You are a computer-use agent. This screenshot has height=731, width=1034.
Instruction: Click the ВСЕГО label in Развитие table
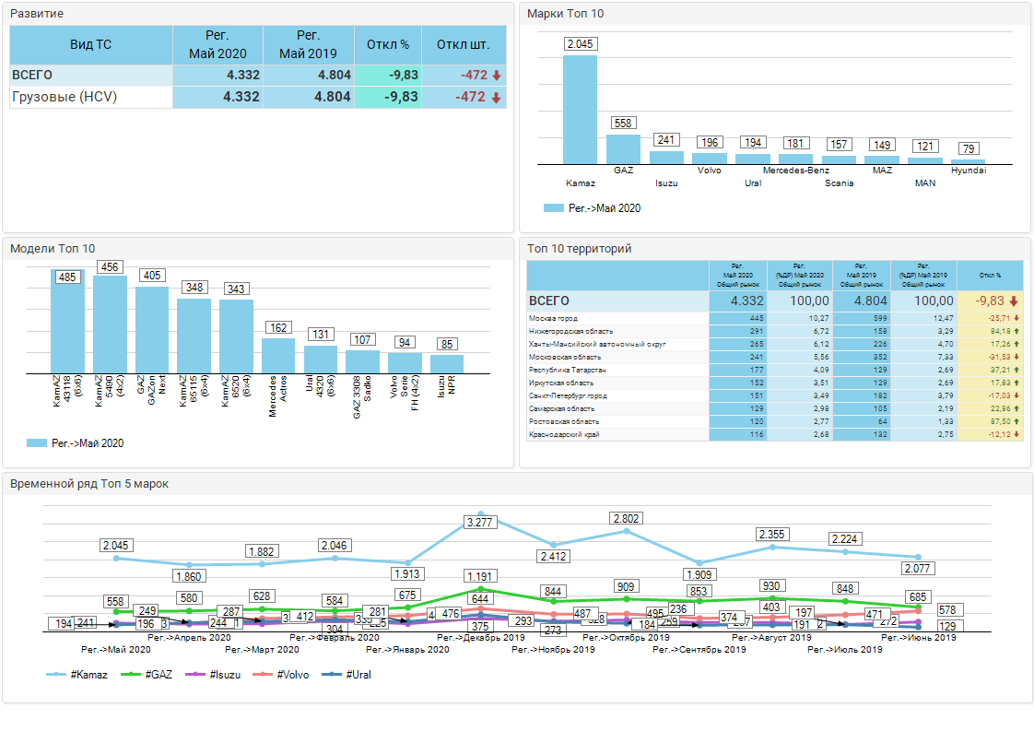click(x=32, y=76)
